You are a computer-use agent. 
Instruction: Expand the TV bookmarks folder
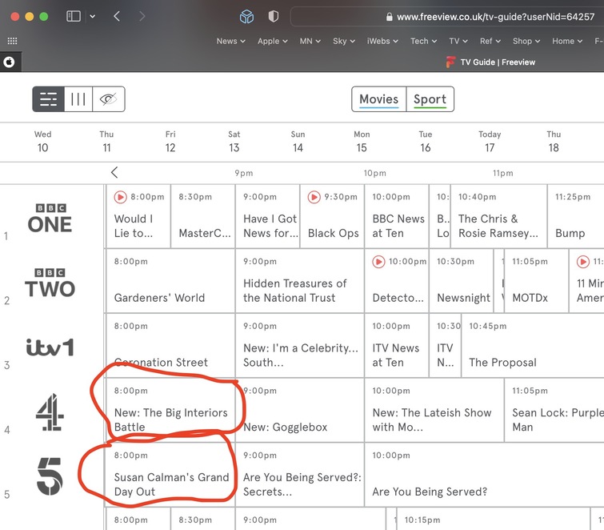pyautogui.click(x=458, y=42)
